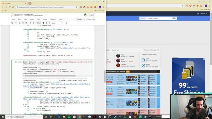Interrupt the kernel with the stop icon
The width and height of the screenshot is (212, 119).
point(43,23)
